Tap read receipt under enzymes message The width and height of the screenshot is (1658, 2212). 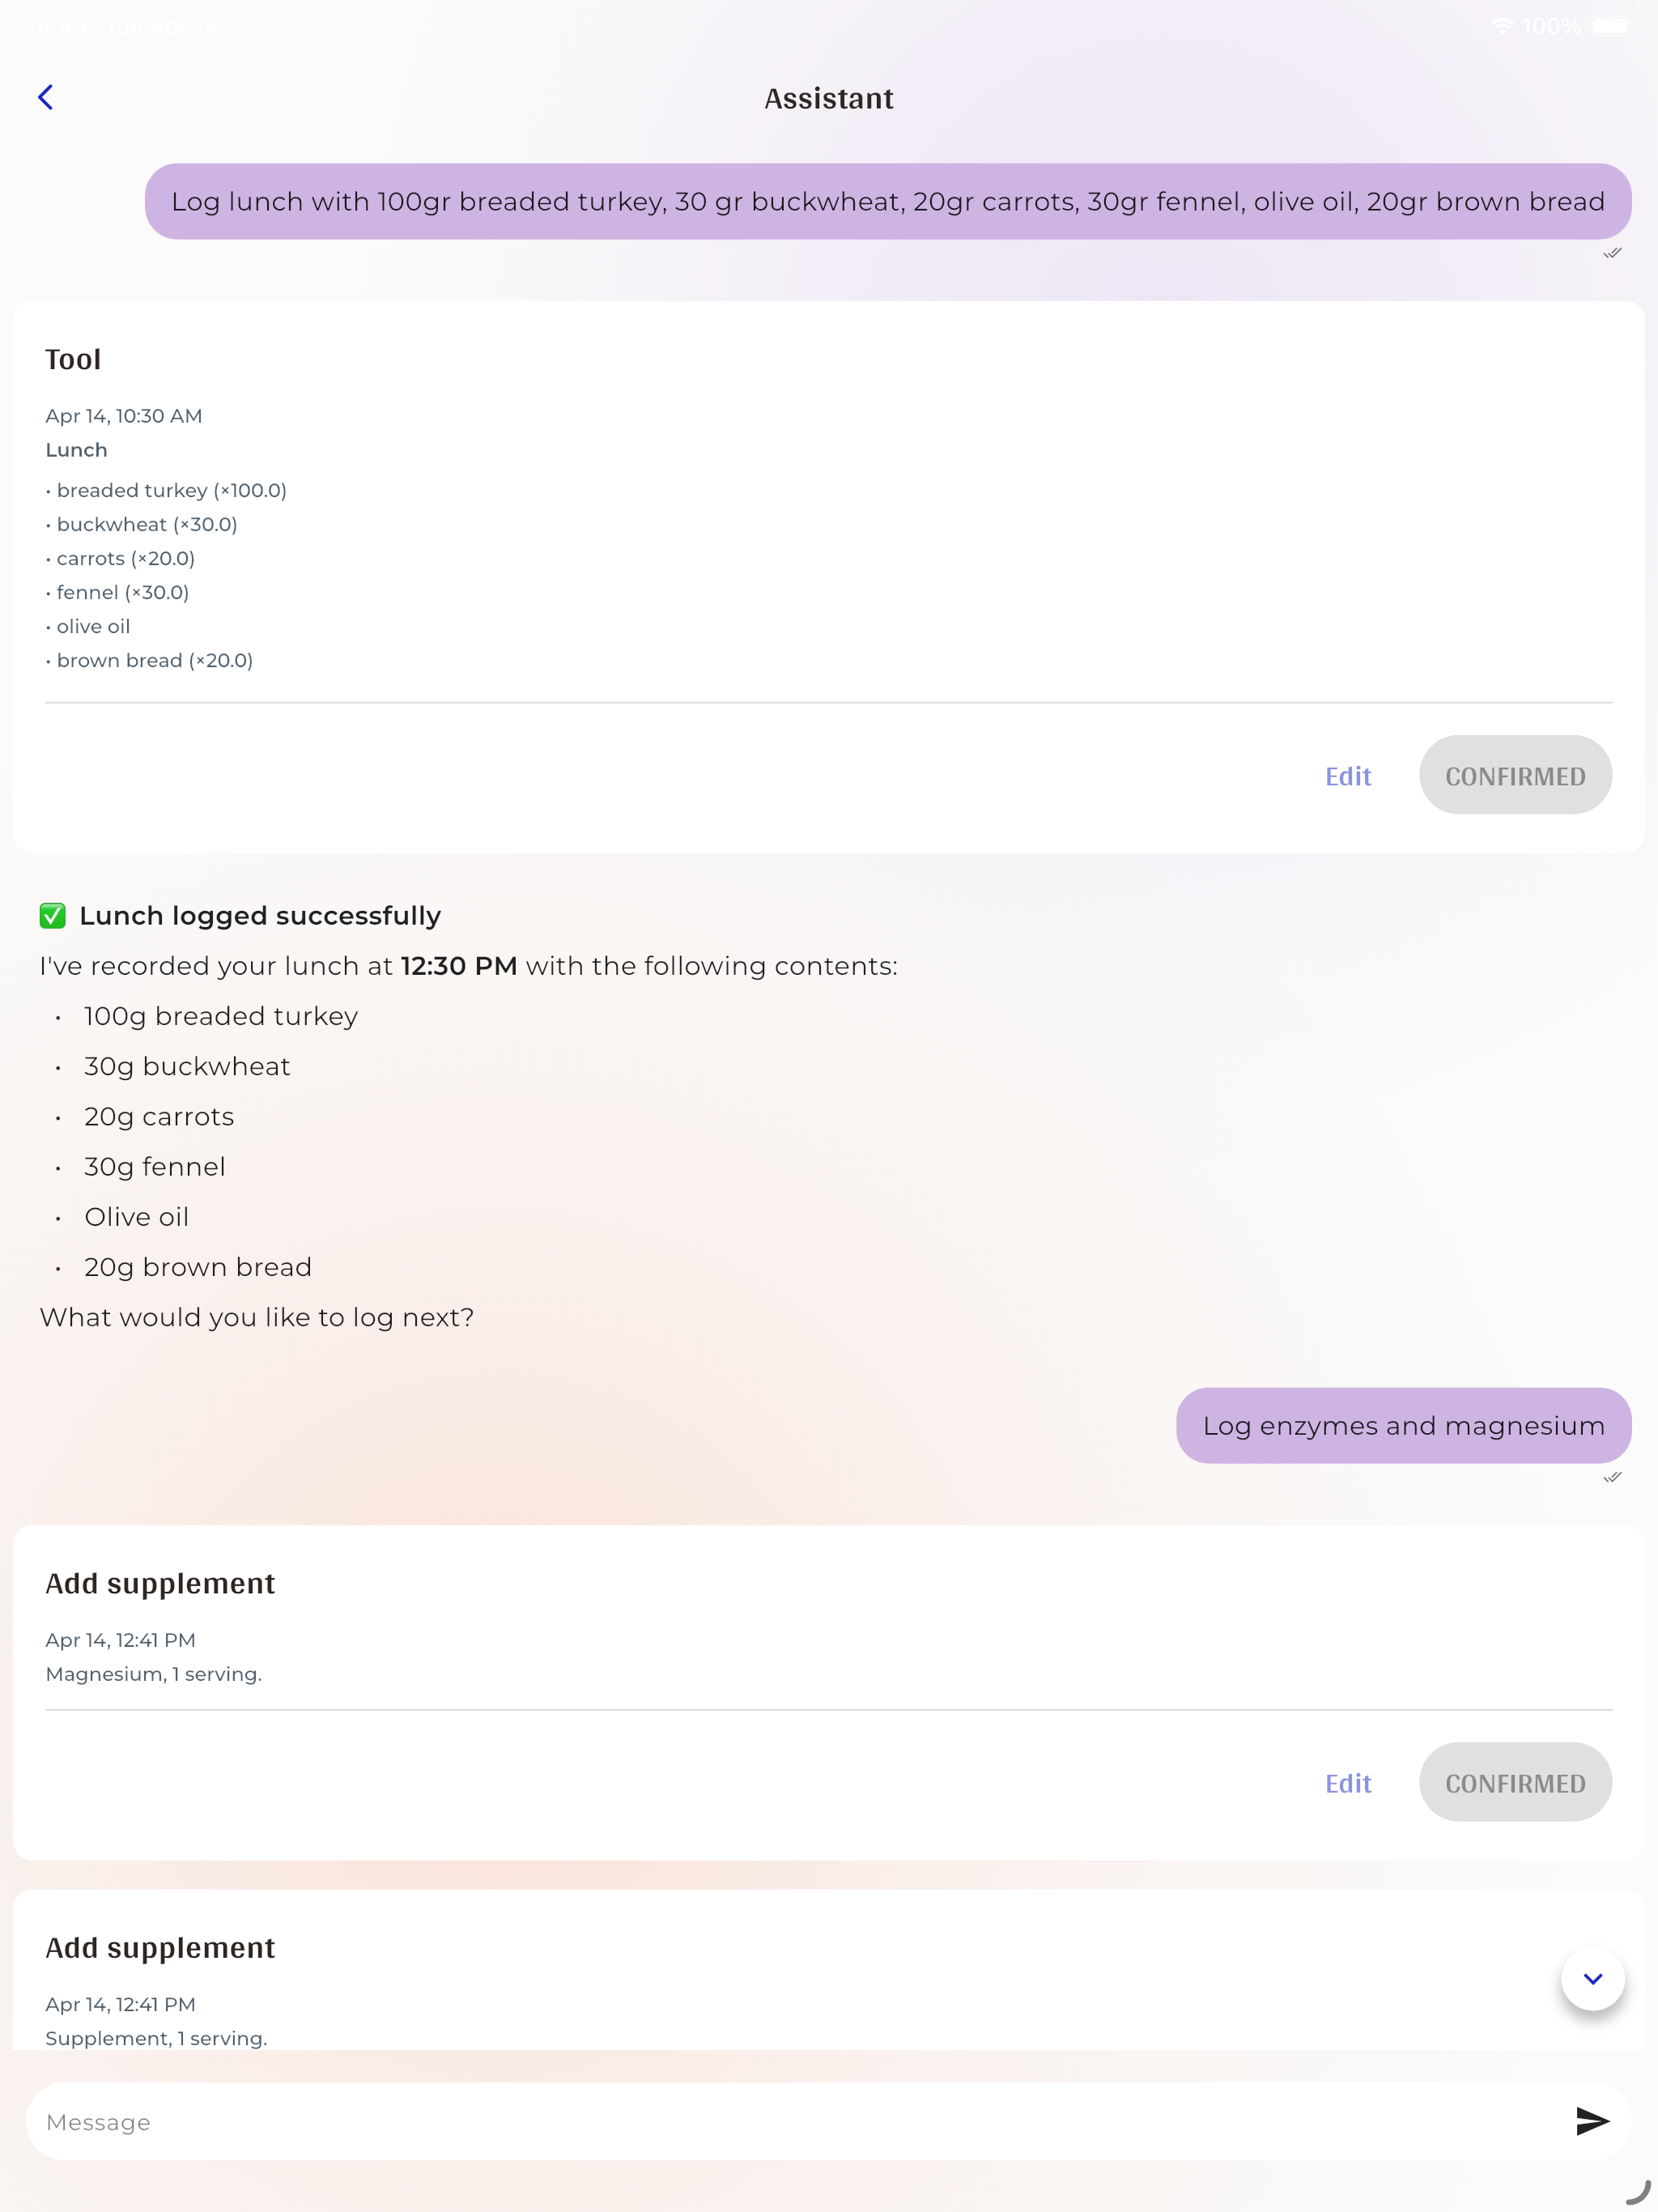(x=1612, y=1477)
